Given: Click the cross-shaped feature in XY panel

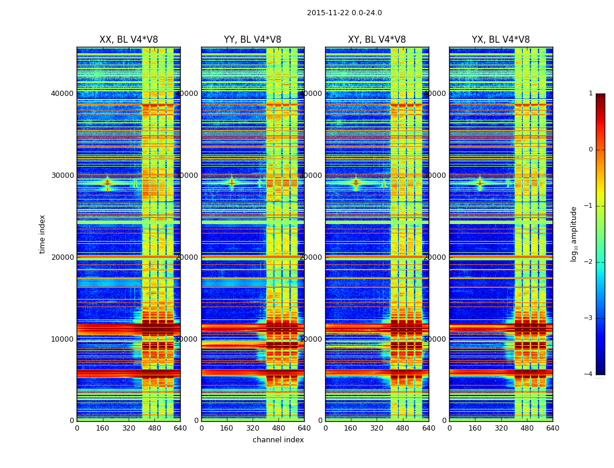Looking at the screenshot, I should [x=356, y=183].
